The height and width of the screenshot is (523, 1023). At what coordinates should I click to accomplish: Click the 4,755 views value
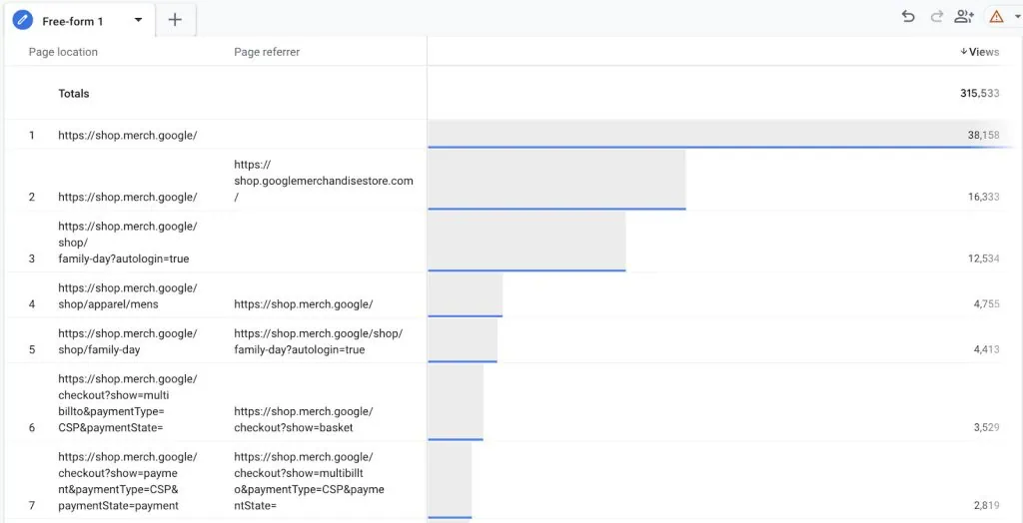tap(986, 304)
